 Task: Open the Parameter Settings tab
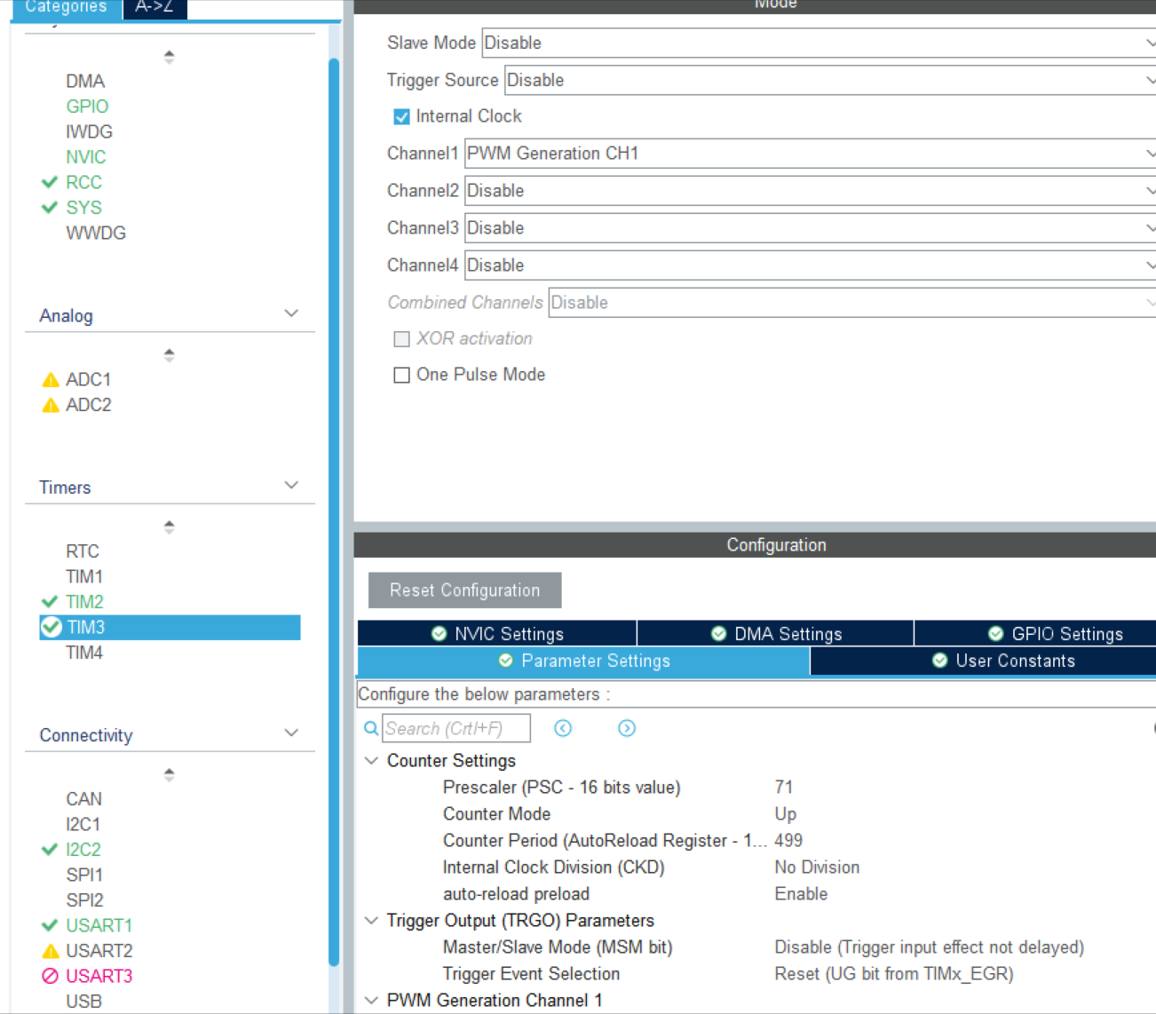pos(583,661)
